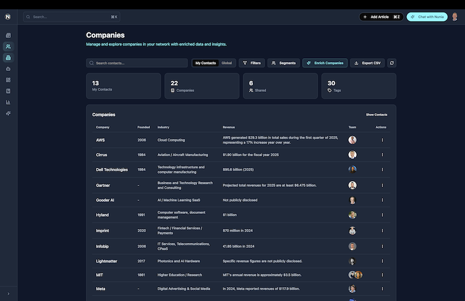Select the 22 Companies card

point(202,86)
